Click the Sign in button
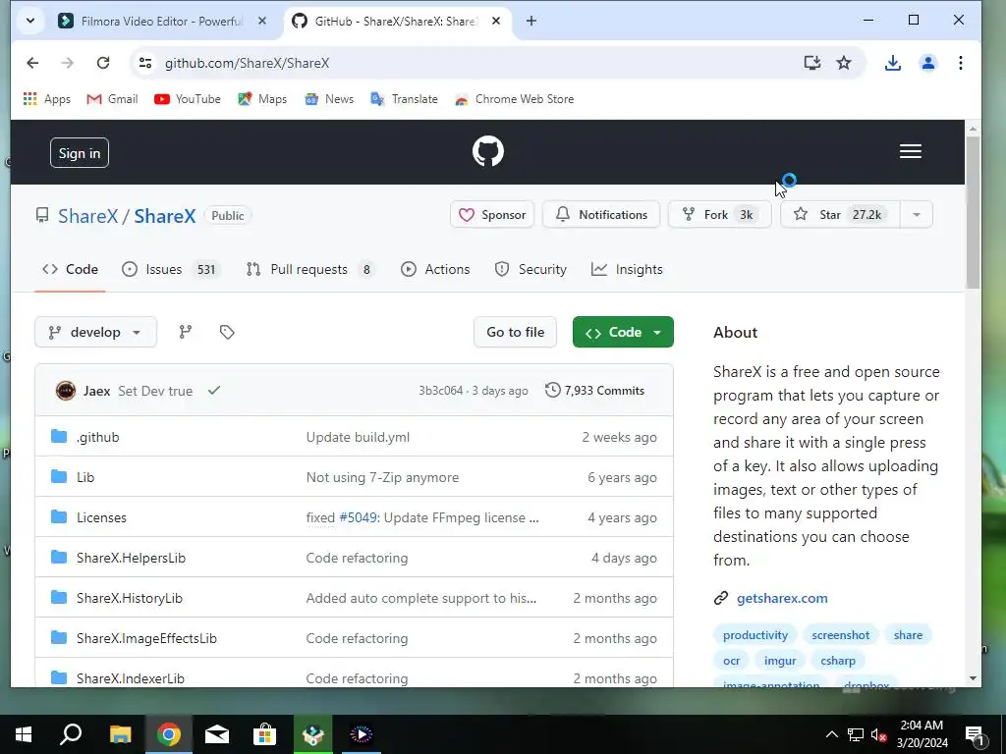The width and height of the screenshot is (1006, 754). click(x=80, y=152)
